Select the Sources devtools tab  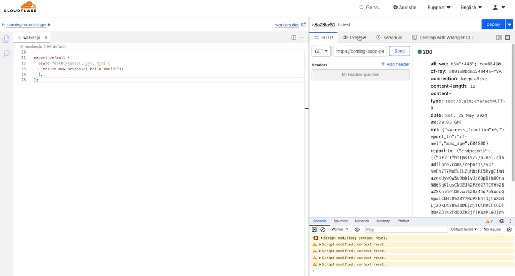click(x=340, y=221)
